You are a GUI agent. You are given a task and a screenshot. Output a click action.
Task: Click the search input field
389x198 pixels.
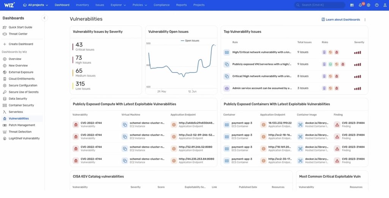(x=321, y=5)
